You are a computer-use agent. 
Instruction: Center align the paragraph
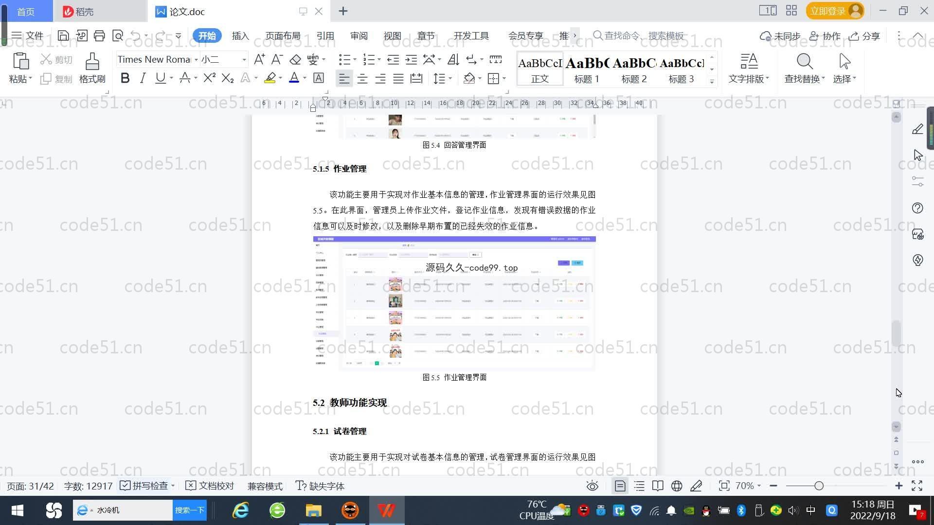pyautogui.click(x=362, y=79)
